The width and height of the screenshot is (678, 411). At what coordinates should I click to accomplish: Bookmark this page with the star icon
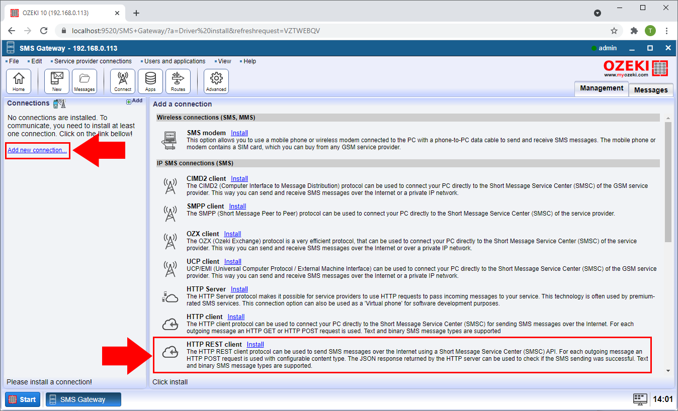(614, 31)
